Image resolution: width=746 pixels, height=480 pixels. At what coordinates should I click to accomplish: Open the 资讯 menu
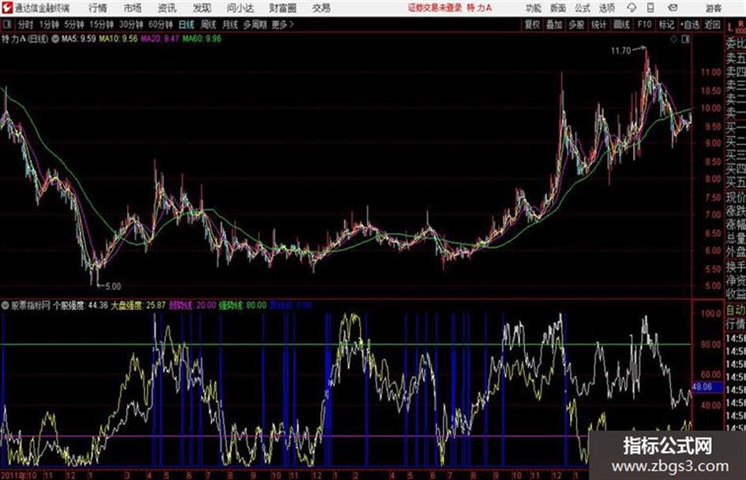pos(167,8)
